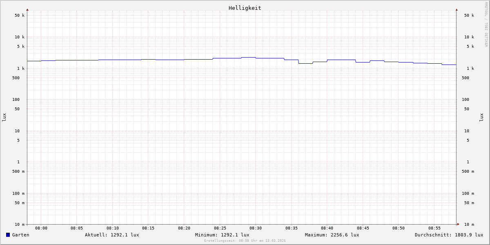Click the 08:30 time axis label
The image size is (490, 245).
point(256,228)
